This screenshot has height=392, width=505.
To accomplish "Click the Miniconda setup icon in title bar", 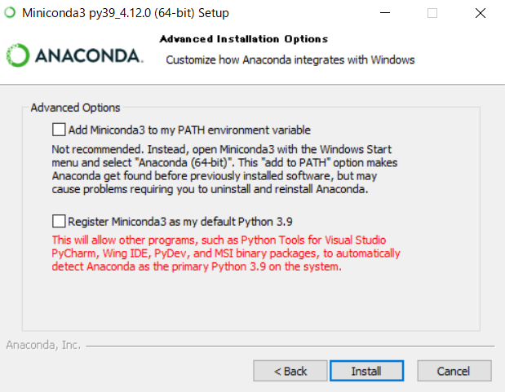I will [x=11, y=13].
